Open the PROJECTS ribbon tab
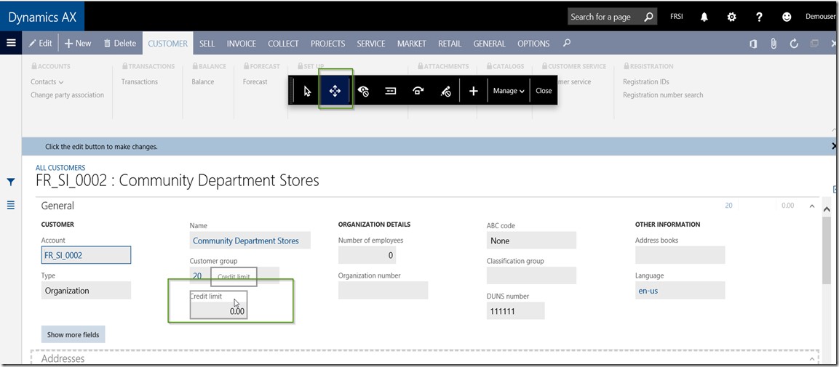Viewport: 839px width, 367px height. click(327, 44)
